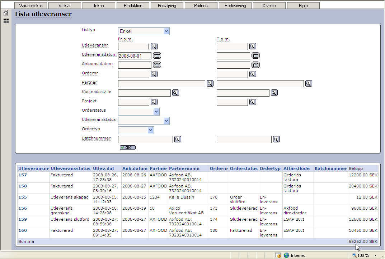Open delivery number 160
385x259 pixels.
(x=23, y=230)
